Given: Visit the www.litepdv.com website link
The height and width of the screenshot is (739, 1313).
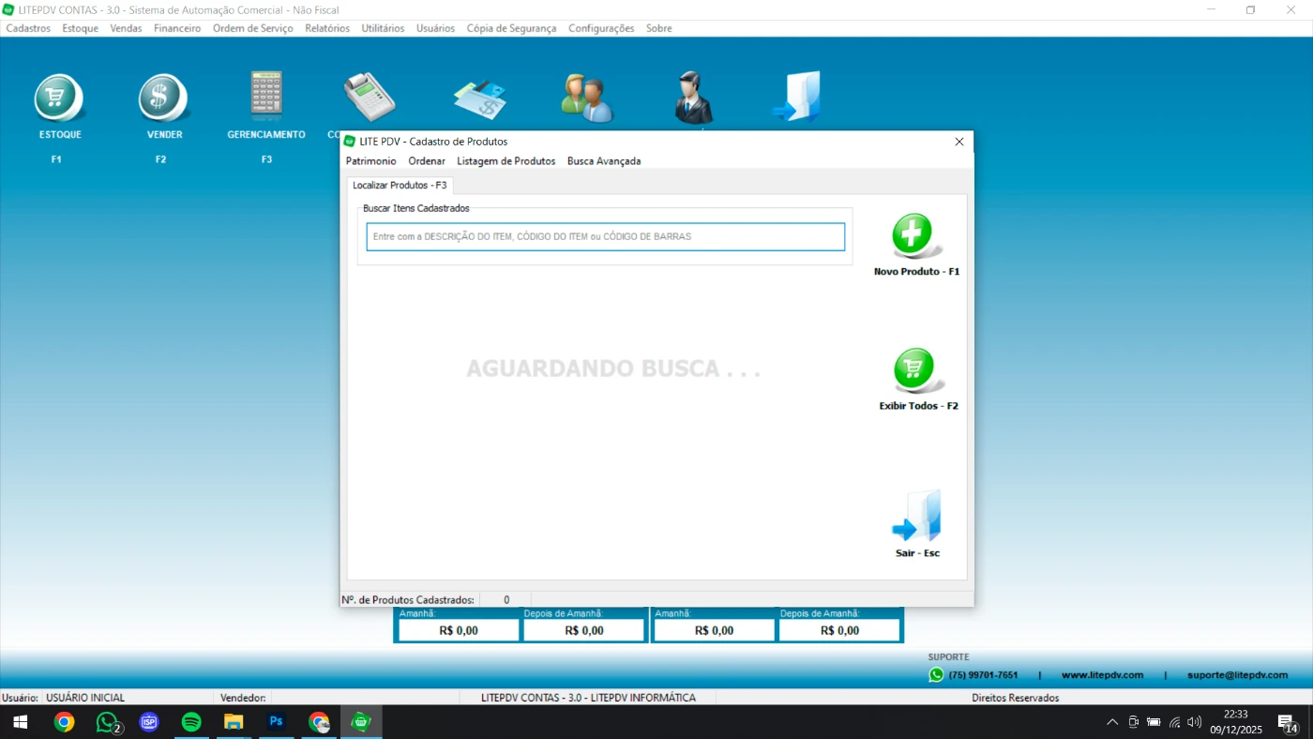Looking at the screenshot, I should coord(1102,675).
